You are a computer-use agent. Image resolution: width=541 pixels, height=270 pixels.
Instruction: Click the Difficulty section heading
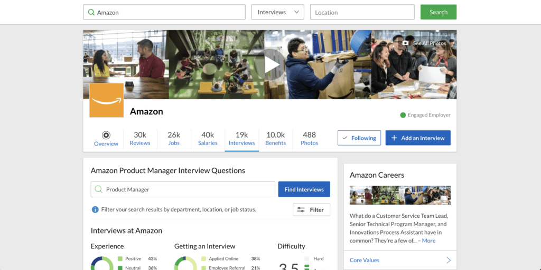[291, 246]
